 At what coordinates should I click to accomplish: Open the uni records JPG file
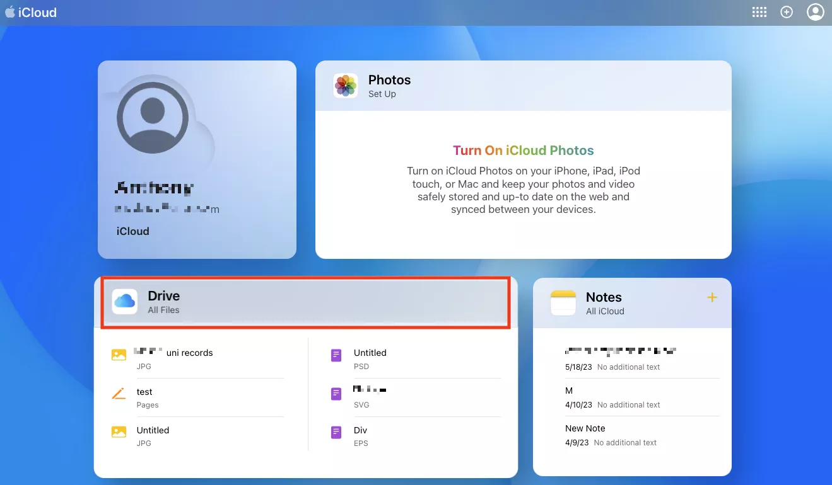tap(197, 359)
